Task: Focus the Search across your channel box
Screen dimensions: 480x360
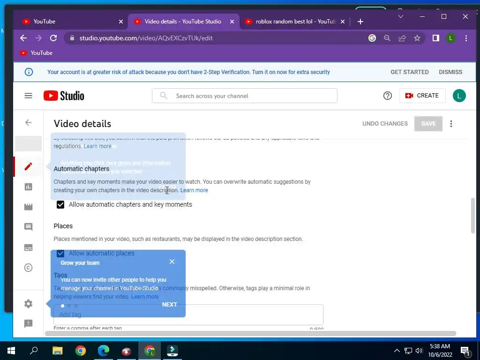Action: [245, 96]
